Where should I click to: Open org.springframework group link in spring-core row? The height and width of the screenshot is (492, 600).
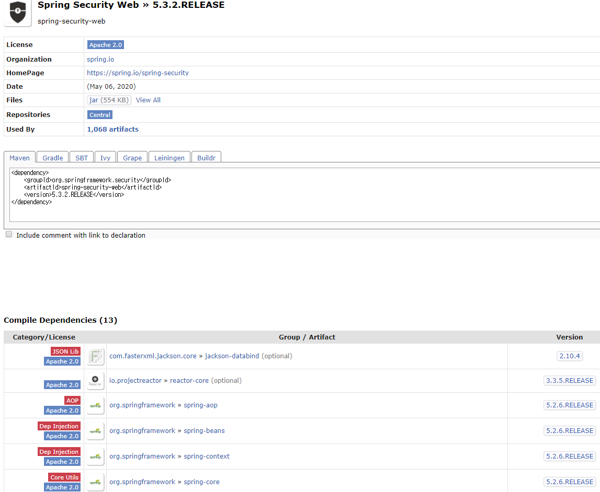pos(142,482)
